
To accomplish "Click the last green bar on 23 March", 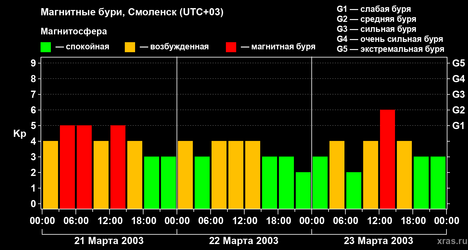I will point(438,183).
